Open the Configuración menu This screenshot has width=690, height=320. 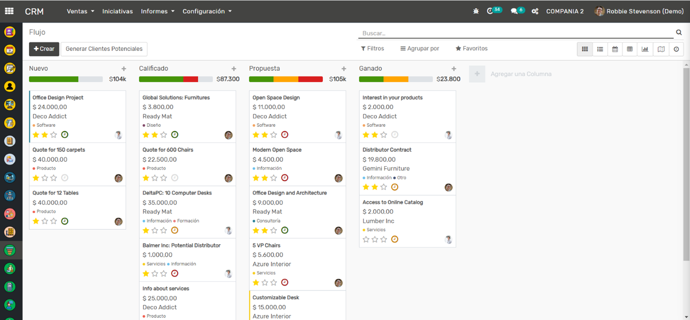207,11
